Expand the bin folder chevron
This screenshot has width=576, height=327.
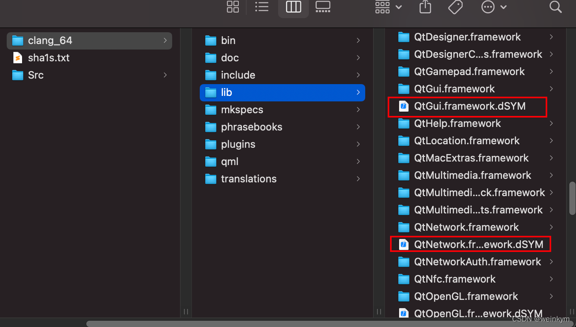(x=358, y=40)
